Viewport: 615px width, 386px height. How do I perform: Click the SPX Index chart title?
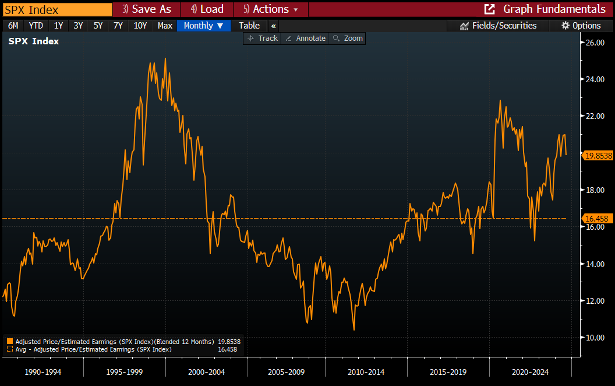coord(34,41)
